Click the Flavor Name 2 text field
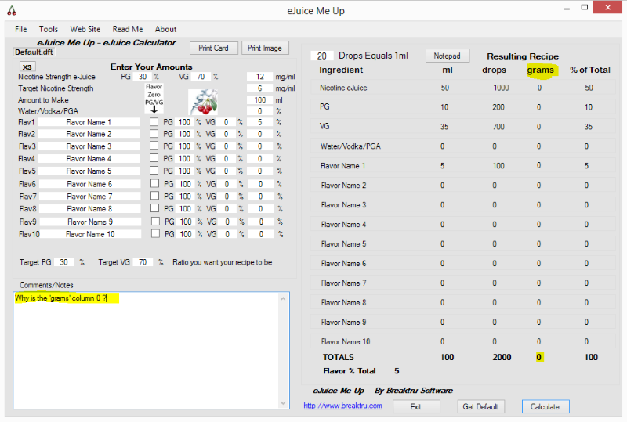 tap(89, 134)
